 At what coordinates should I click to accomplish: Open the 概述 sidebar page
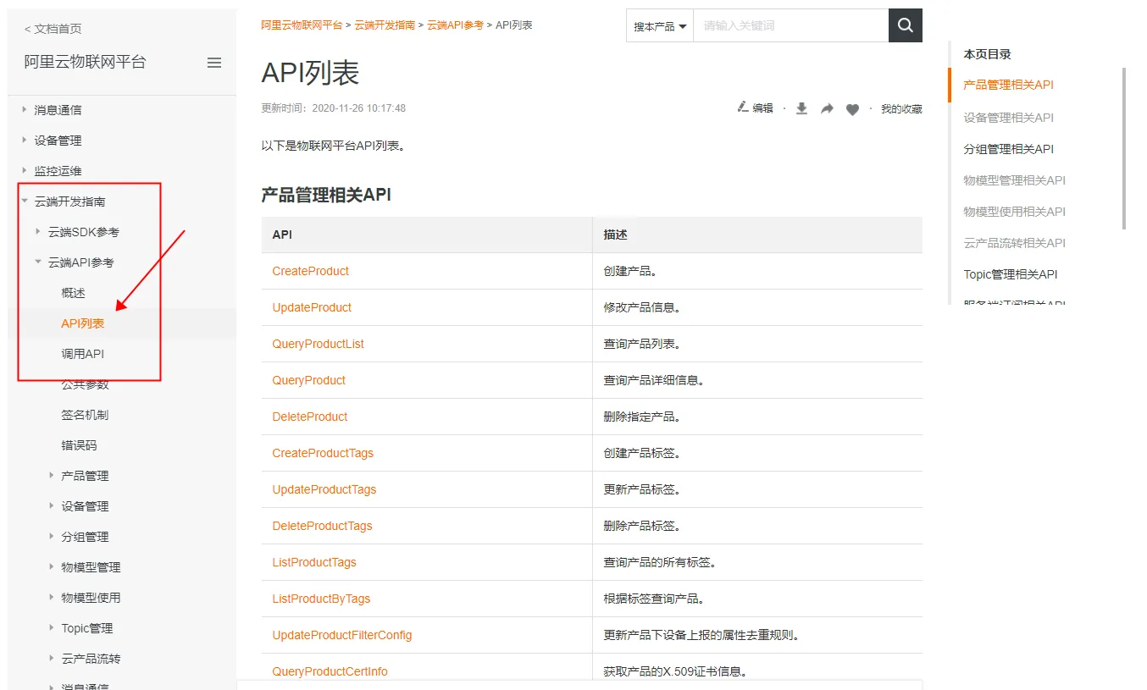(73, 293)
